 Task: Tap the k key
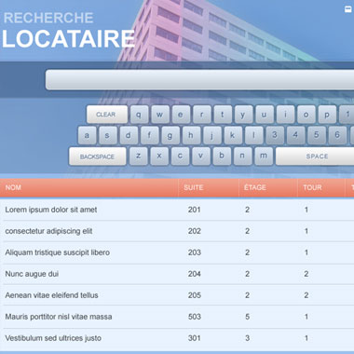233,135
